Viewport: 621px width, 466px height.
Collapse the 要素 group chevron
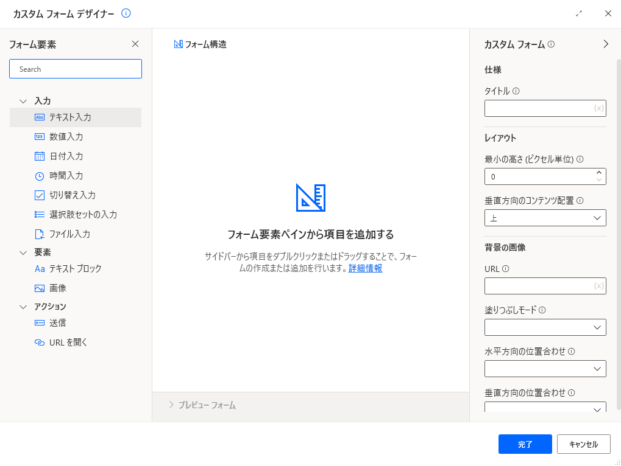[x=23, y=252]
